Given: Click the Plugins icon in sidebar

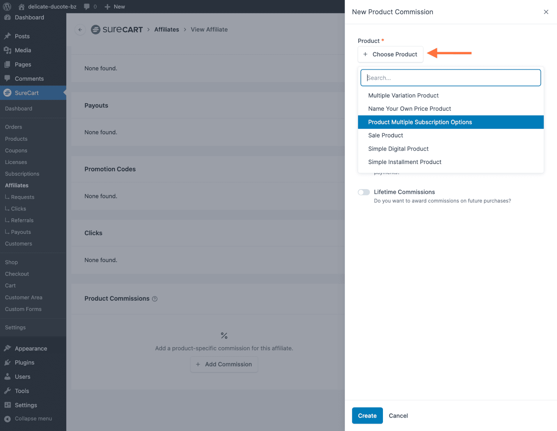Looking at the screenshot, I should point(7,363).
